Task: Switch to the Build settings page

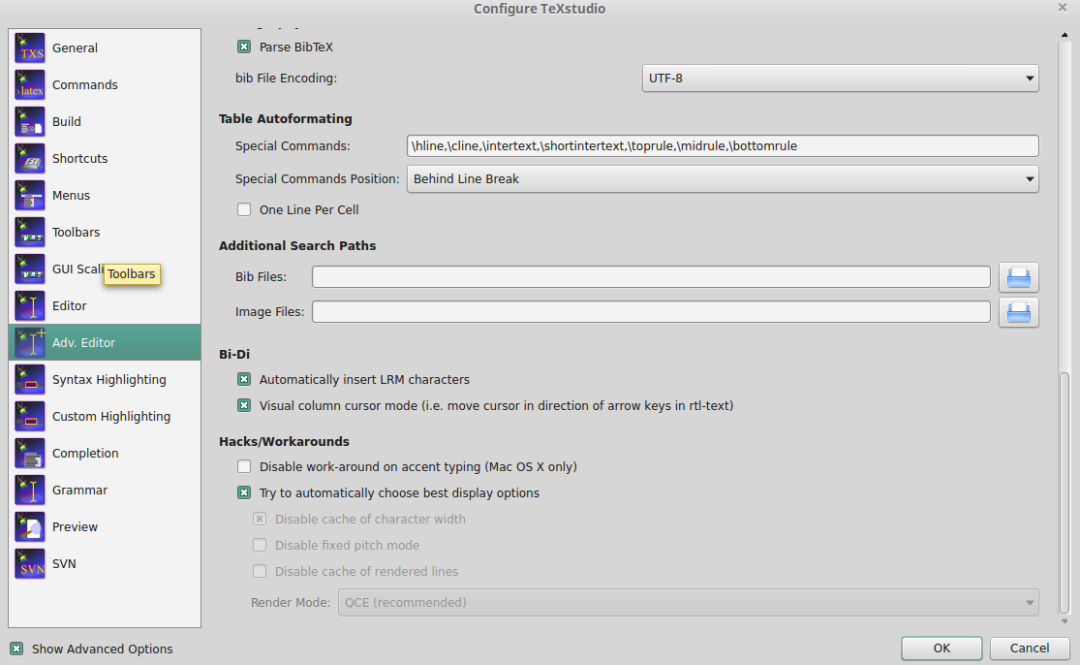Action: 105,122
